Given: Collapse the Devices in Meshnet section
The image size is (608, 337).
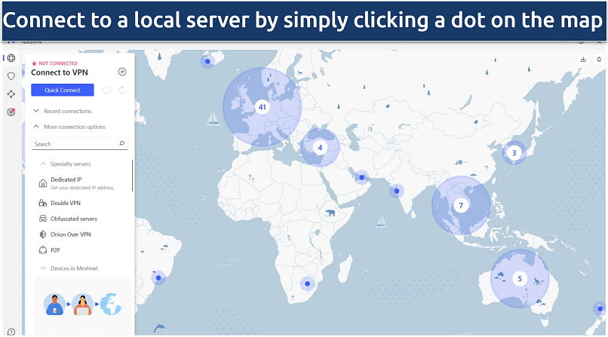Looking at the screenshot, I should (x=42, y=268).
